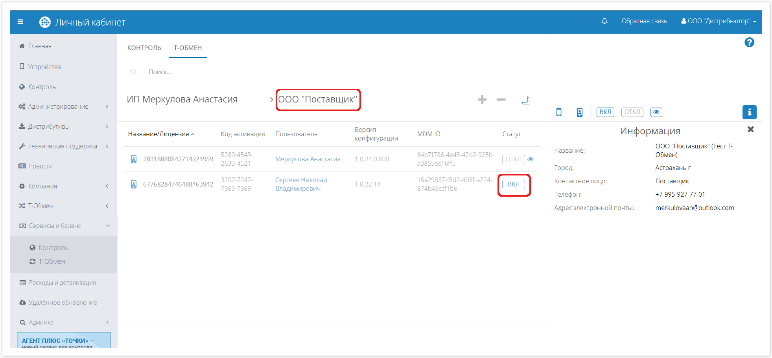The image size is (772, 358).
Task: Click the blue help question mark icon
Action: point(749,42)
